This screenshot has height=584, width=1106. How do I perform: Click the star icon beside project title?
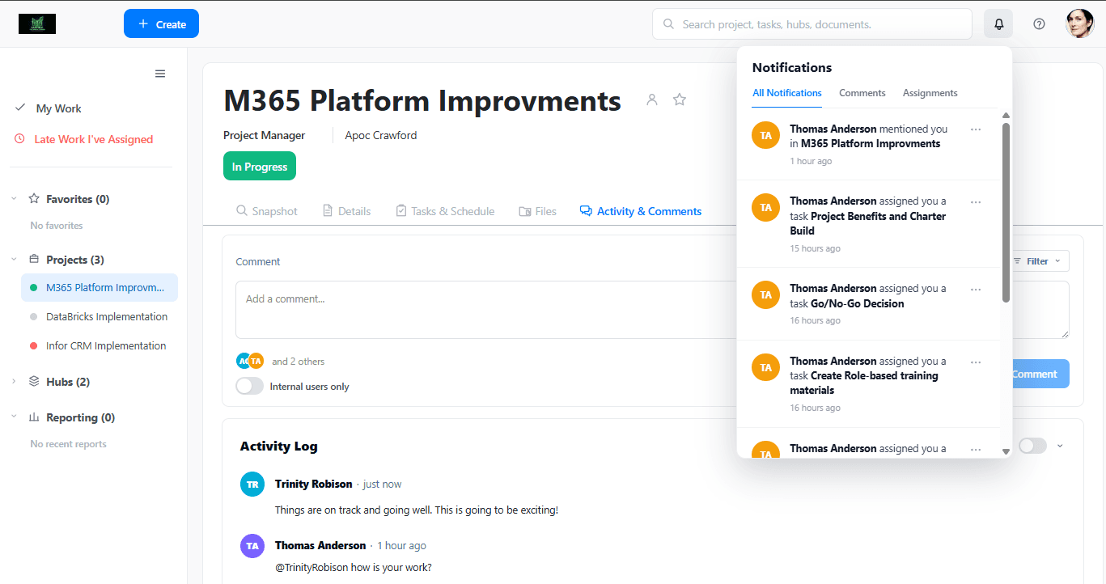click(x=680, y=99)
